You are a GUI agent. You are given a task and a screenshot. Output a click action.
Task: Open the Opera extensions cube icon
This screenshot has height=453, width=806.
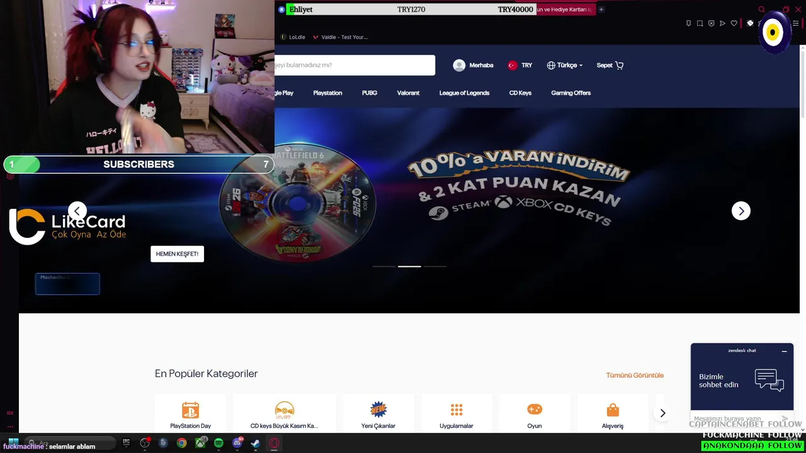(750, 23)
